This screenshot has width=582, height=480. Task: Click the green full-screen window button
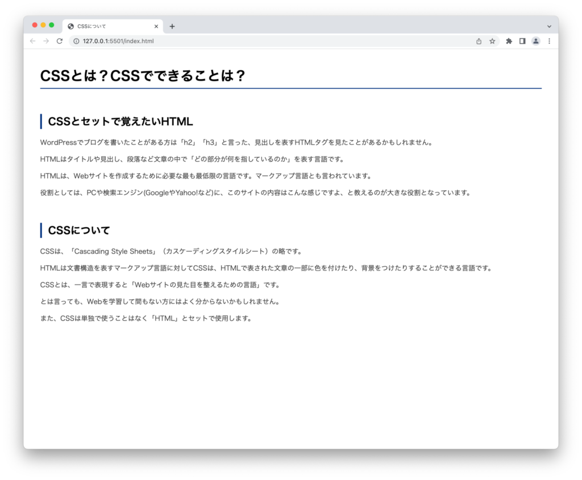click(52, 25)
